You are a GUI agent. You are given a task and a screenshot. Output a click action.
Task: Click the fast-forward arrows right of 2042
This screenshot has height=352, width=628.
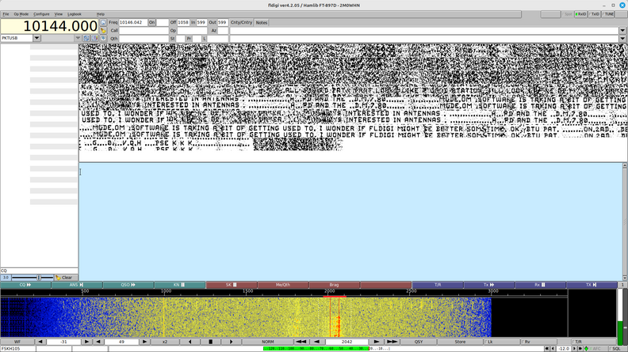392,342
